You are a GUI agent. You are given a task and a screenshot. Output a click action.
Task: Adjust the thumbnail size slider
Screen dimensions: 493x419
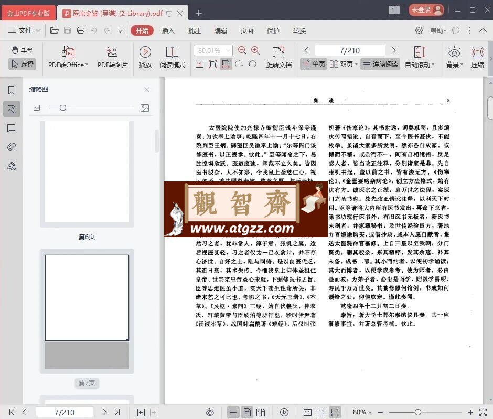pos(62,108)
